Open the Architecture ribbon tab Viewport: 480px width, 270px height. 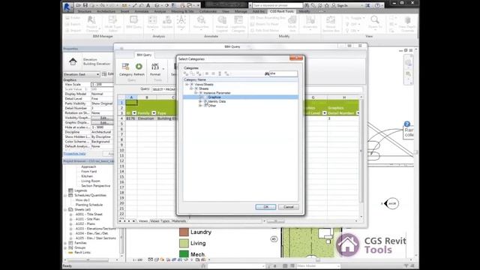106,11
